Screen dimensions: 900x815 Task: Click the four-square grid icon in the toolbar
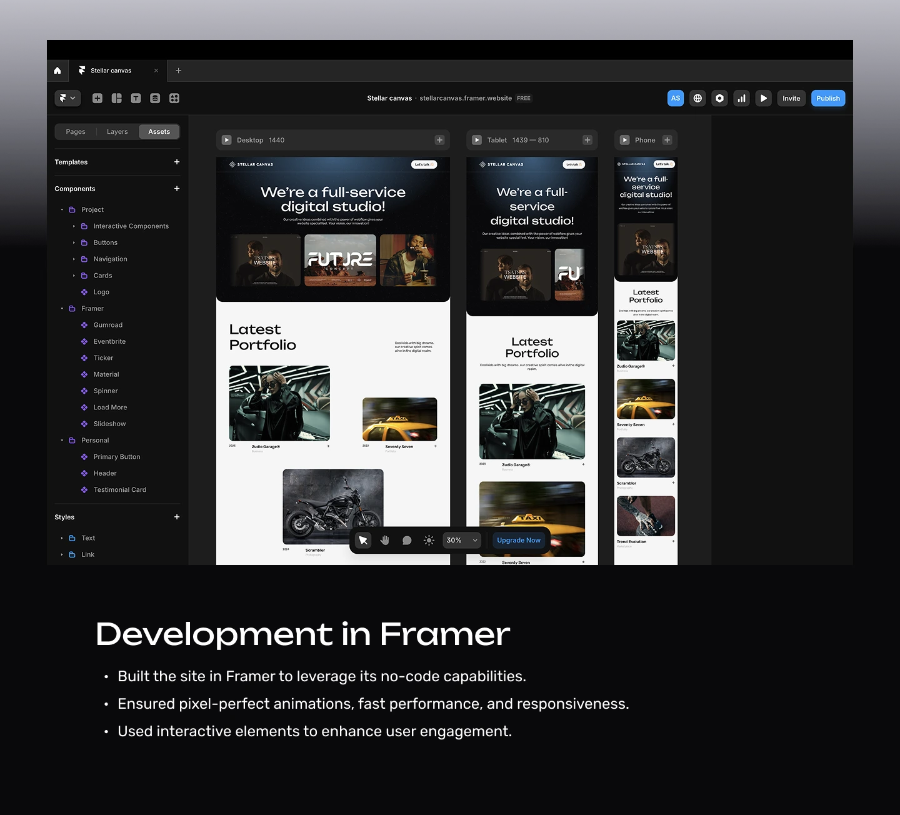pos(174,98)
